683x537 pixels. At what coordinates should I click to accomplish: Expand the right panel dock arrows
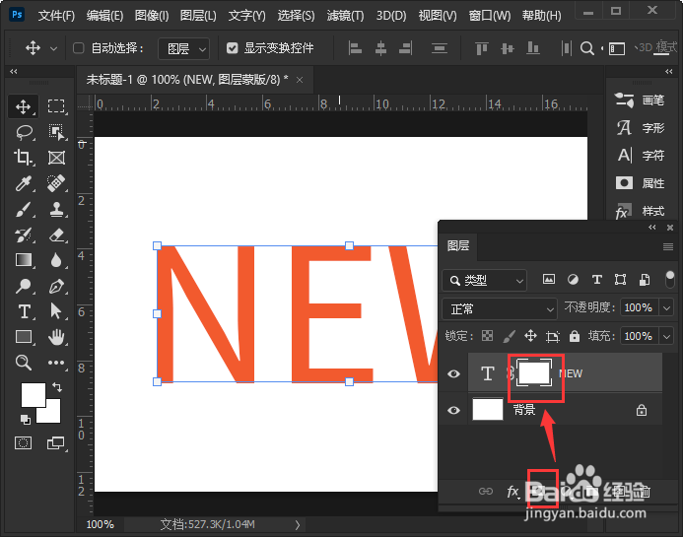668,71
